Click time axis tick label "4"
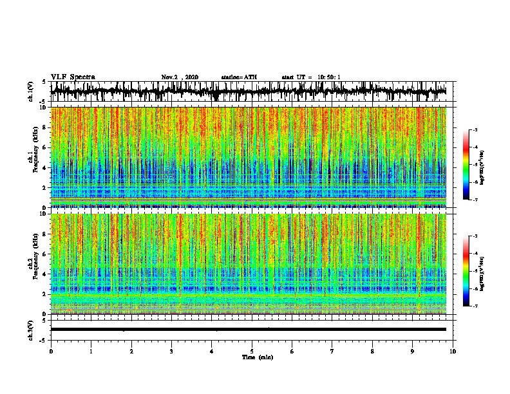Viewport: 510px width, 394px height. [212, 352]
